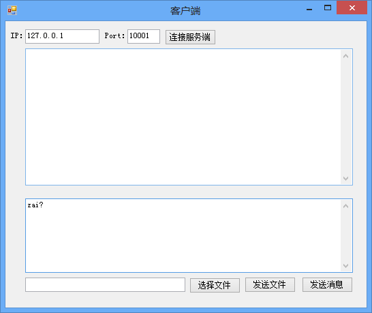
Task: Click the down arrow of log scrollbar
Action: 346,178
